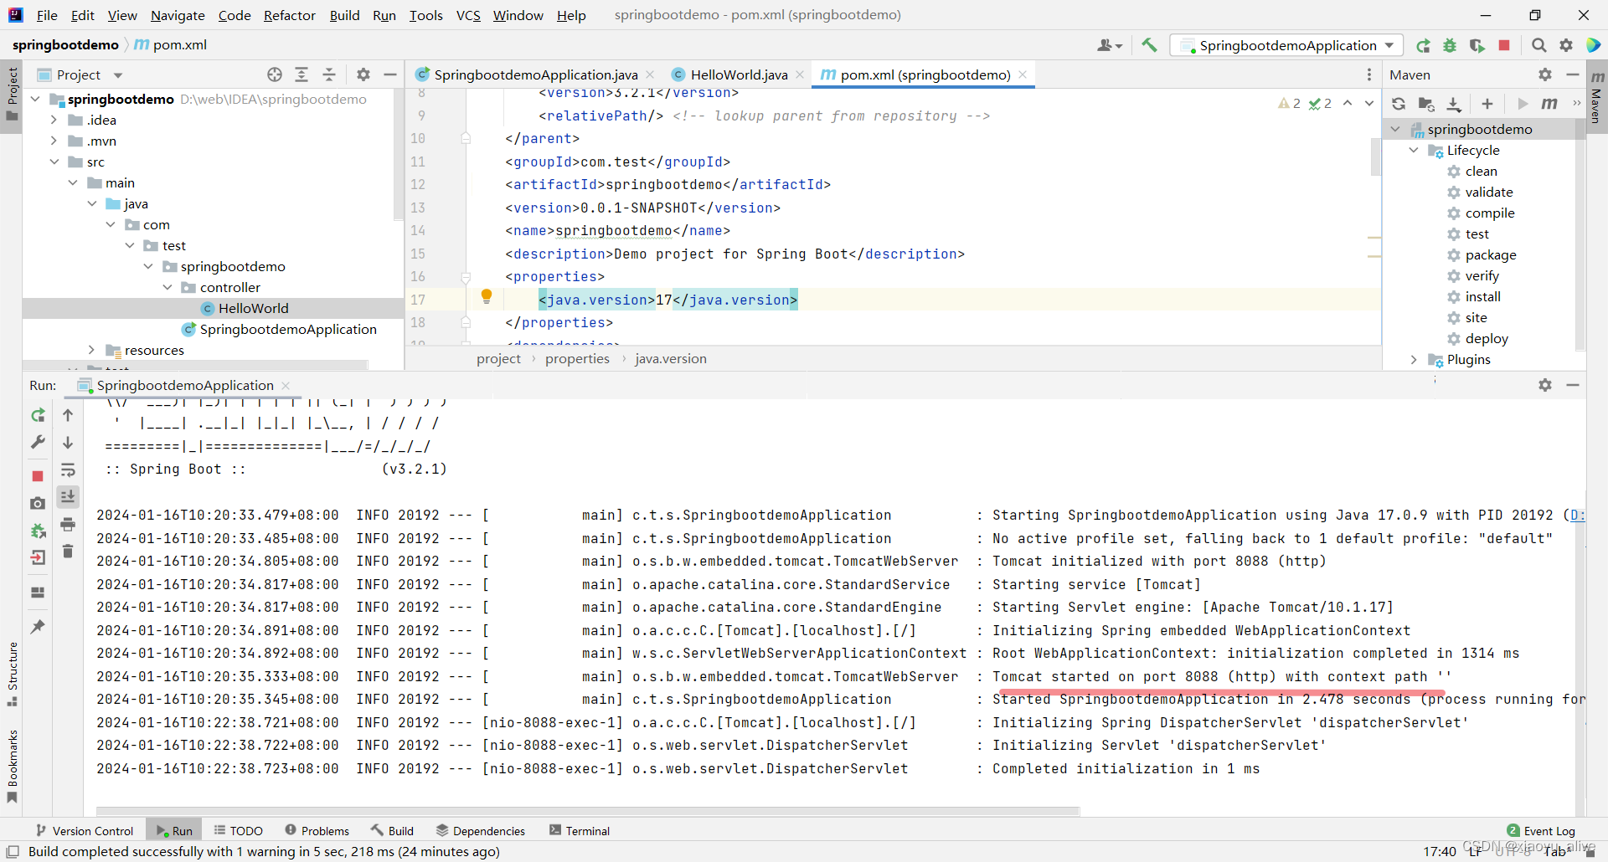Print console output printer icon
The image size is (1608, 862).
(68, 525)
